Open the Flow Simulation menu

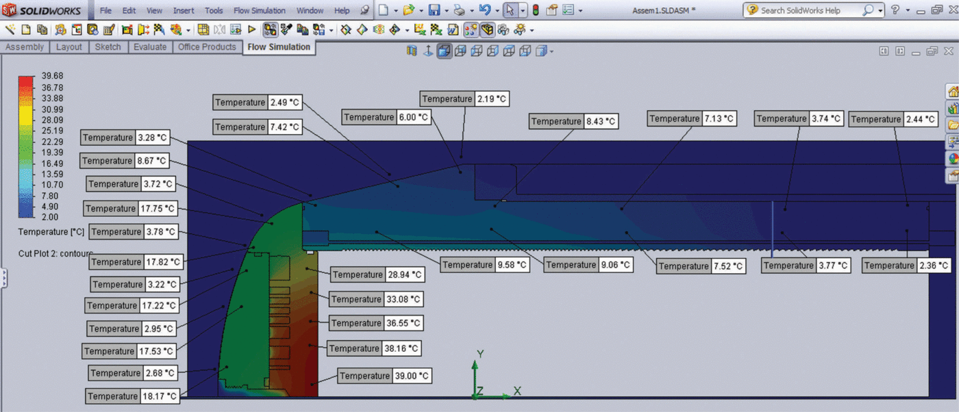click(259, 10)
